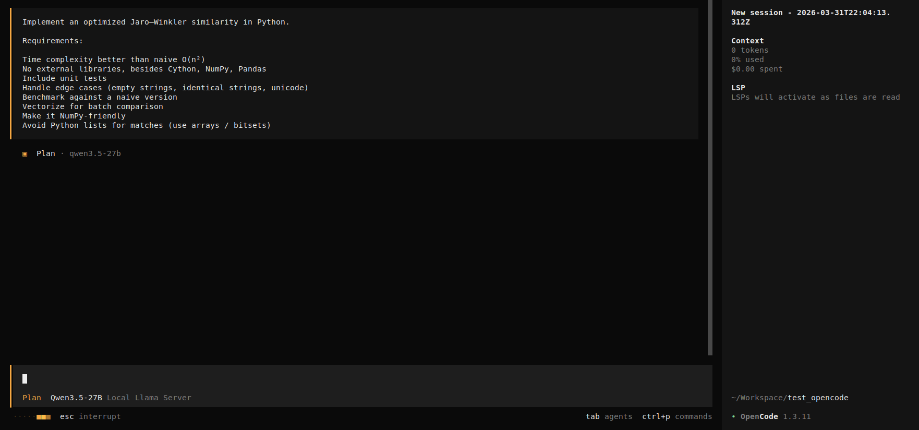Viewport: 919px width, 430px height.
Task: Click the OpenCode 1.3.11 version label
Action: tap(775, 416)
